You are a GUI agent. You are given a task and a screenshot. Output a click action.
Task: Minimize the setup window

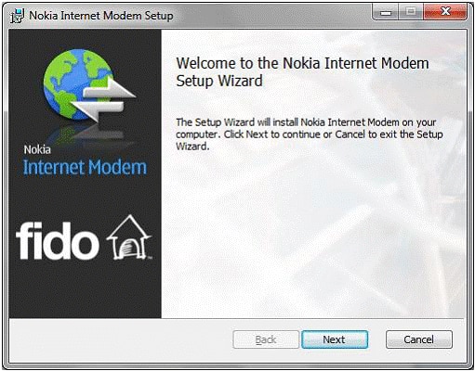386,12
